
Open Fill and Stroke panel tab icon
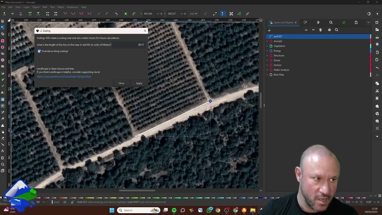[x=305, y=22]
